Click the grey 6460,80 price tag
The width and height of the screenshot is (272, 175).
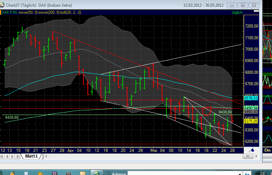[251, 112]
